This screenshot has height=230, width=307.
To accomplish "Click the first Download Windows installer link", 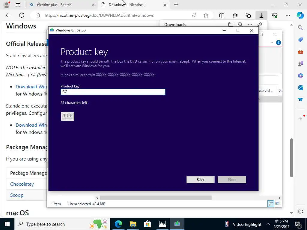I will click(31, 87).
